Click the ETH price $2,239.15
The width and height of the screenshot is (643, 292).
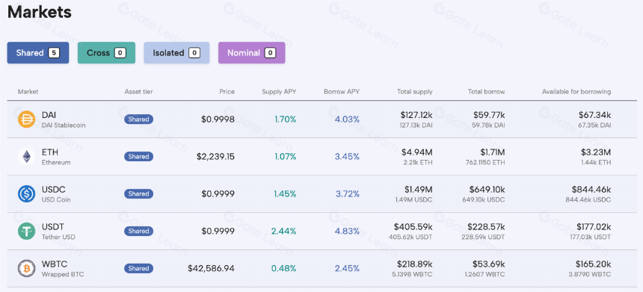215,156
